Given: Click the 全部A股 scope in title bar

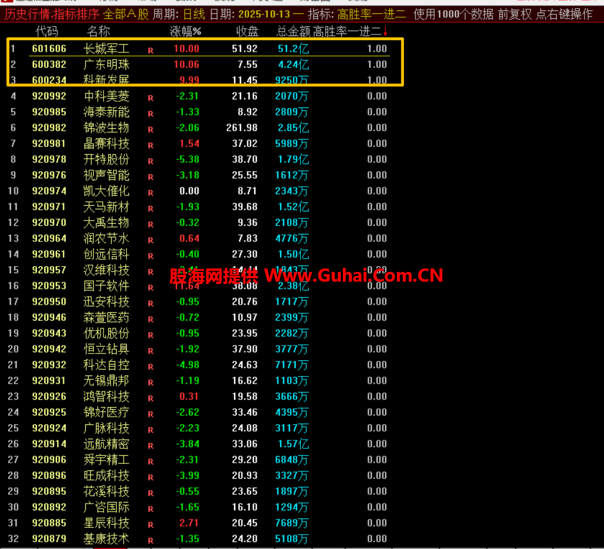Looking at the screenshot, I should point(126,14).
